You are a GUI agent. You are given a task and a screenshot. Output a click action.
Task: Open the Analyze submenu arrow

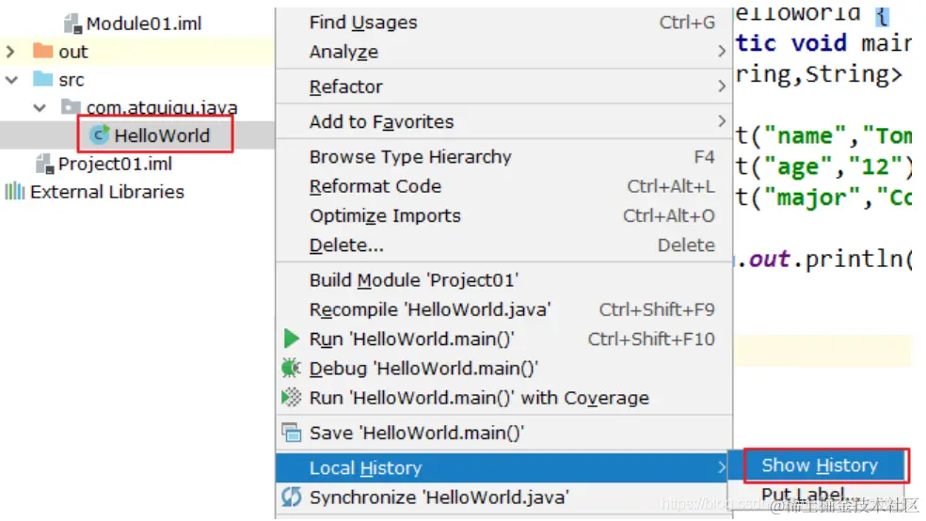(721, 52)
